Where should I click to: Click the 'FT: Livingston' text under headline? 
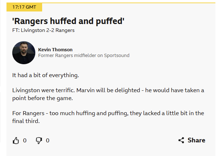point(27,30)
